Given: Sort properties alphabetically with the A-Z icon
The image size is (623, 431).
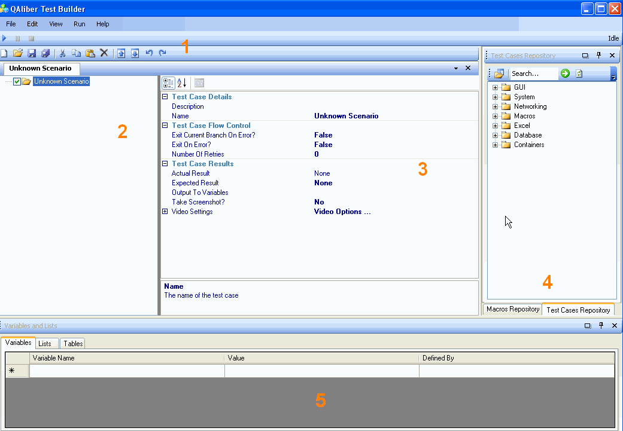Looking at the screenshot, I should pos(181,83).
